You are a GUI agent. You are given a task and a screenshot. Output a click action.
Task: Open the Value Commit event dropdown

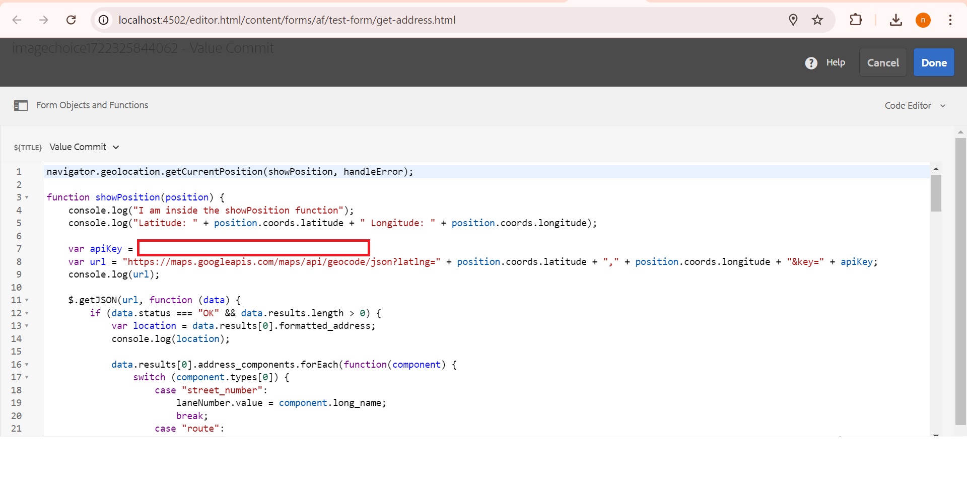pyautogui.click(x=84, y=147)
